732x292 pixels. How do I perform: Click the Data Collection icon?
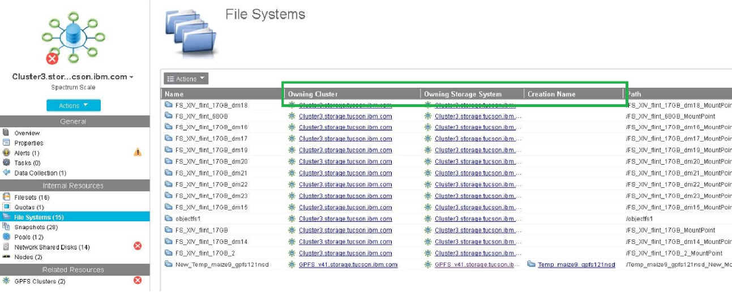pos(6,173)
